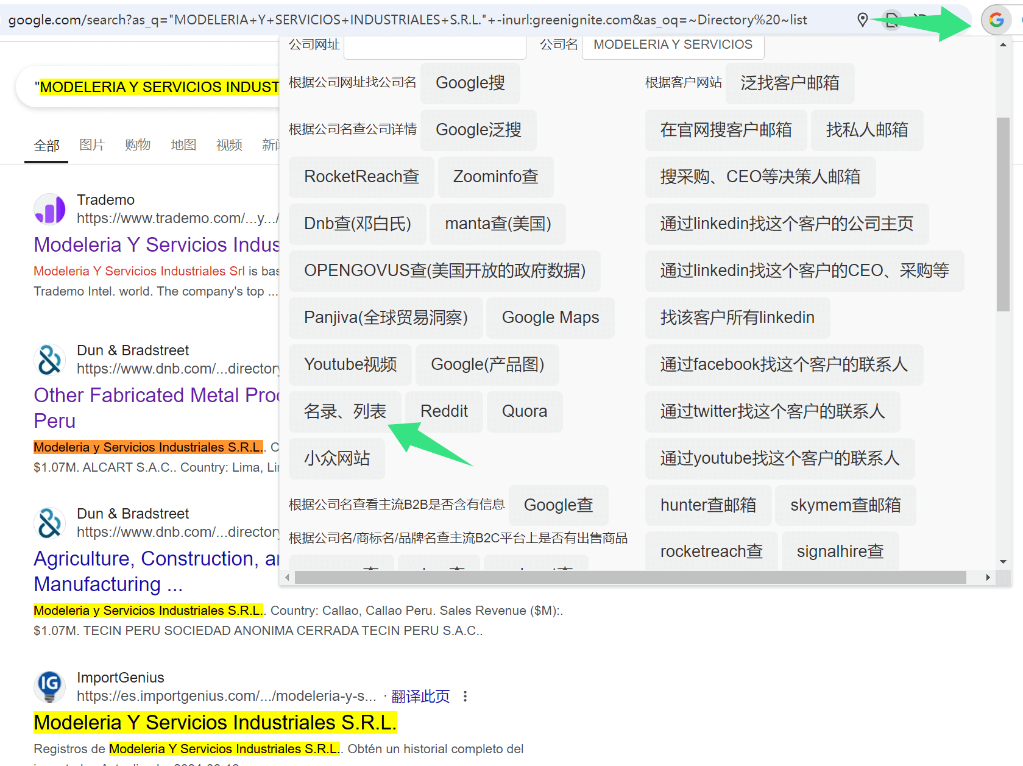Open the Agriculture, Construction Manufacturing result
Screen dimensions: 1023x766
pos(157,571)
